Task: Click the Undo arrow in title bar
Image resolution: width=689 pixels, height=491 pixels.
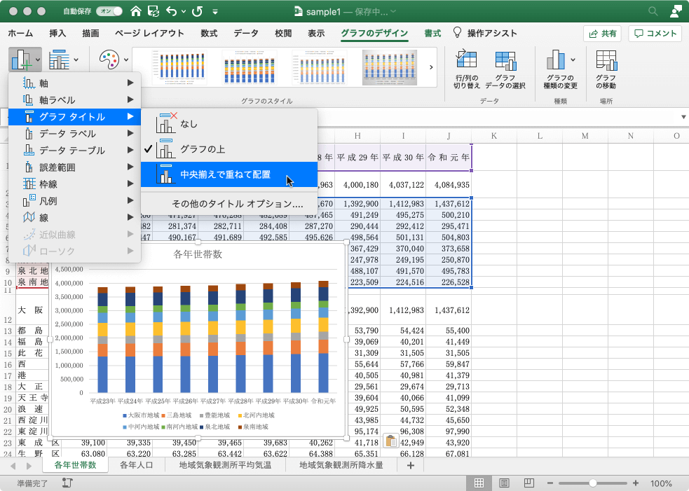Action: click(172, 12)
